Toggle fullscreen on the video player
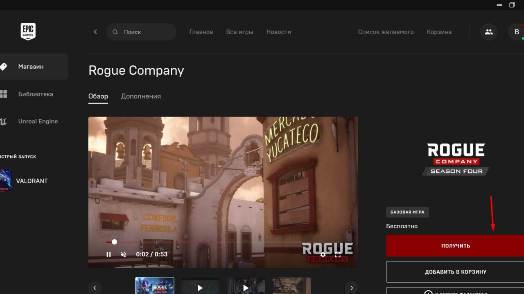524x294 pixels. click(x=338, y=254)
